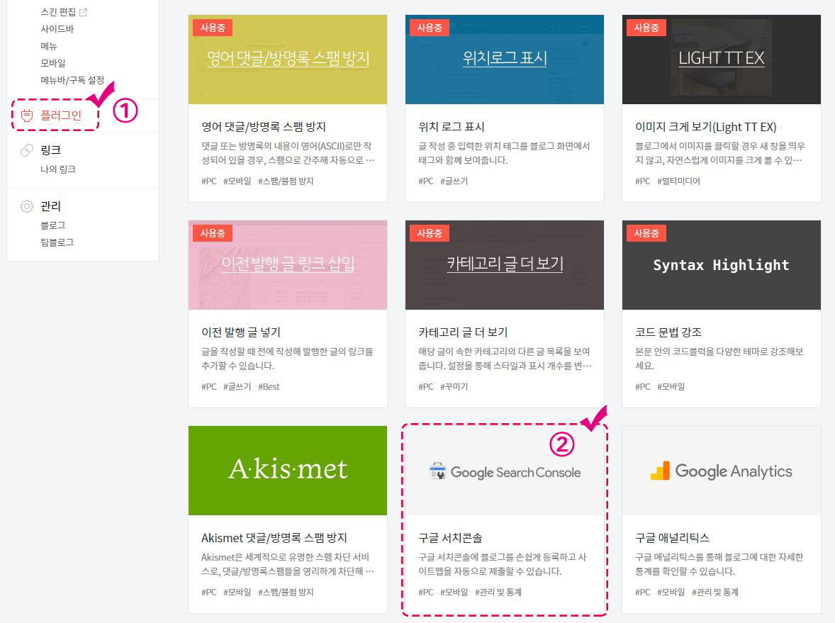Open 메뉴바/구독 설정

(x=72, y=80)
